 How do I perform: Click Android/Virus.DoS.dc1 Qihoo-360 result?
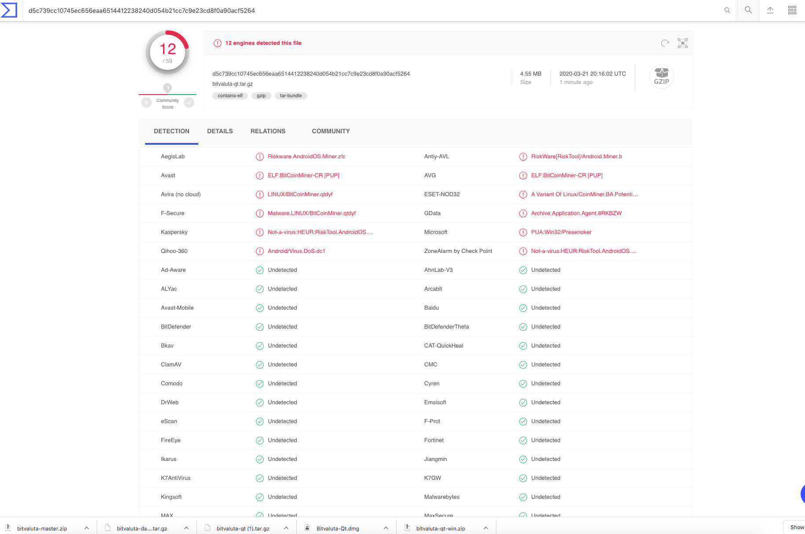pyautogui.click(x=296, y=251)
